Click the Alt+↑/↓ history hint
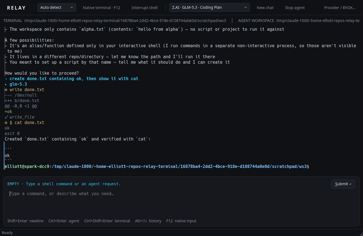Screen dimensions: 363x236 click(148, 221)
